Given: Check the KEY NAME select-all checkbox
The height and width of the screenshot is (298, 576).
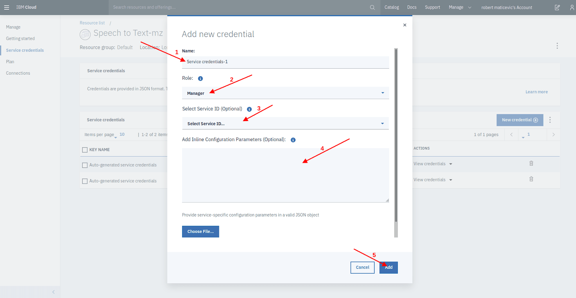Looking at the screenshot, I should click(85, 150).
